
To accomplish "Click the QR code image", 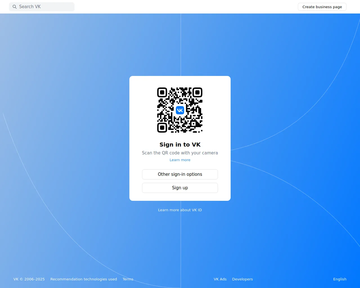I will [x=180, y=110].
